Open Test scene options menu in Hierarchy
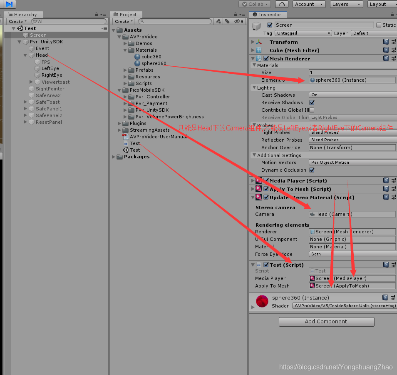Screen dimensions: 397x375 (104, 28)
